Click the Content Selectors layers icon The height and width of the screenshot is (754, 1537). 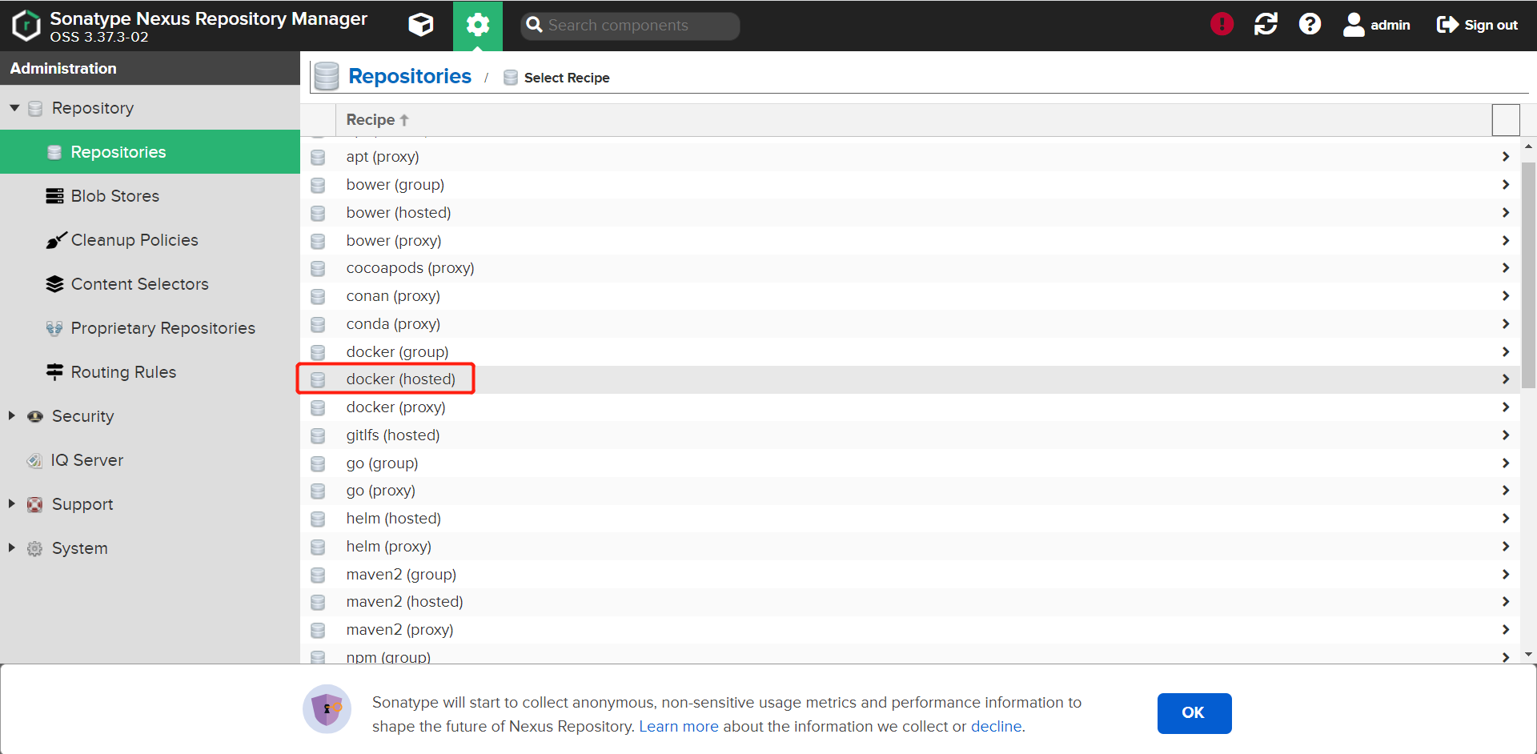[54, 284]
